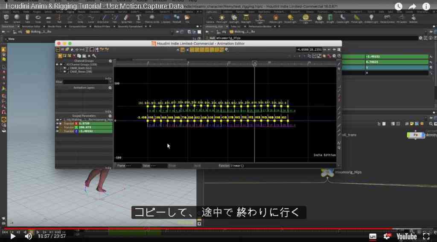Switch to the Animation Editor pane tab
Image resolution: width=437 pixels, height=242 pixels.
point(31,26)
